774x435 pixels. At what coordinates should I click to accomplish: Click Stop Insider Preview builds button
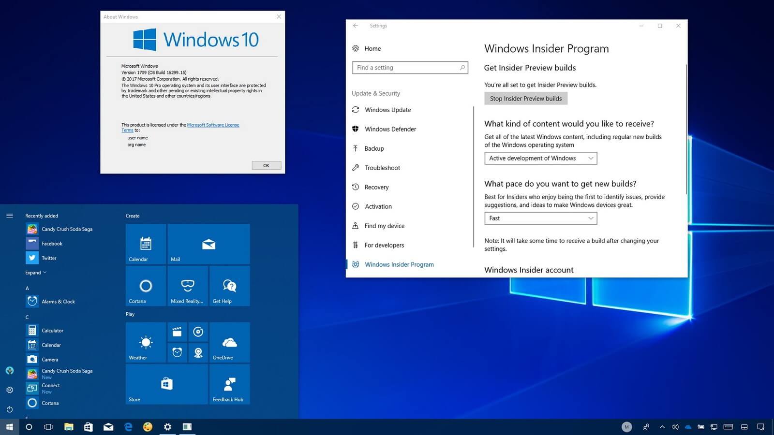click(x=525, y=99)
